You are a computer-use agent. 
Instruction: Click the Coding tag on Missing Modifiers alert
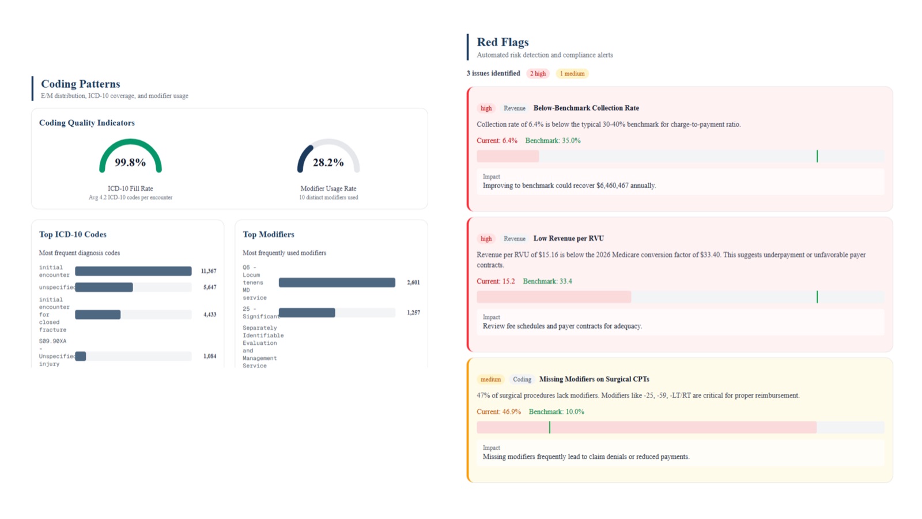[522, 379]
